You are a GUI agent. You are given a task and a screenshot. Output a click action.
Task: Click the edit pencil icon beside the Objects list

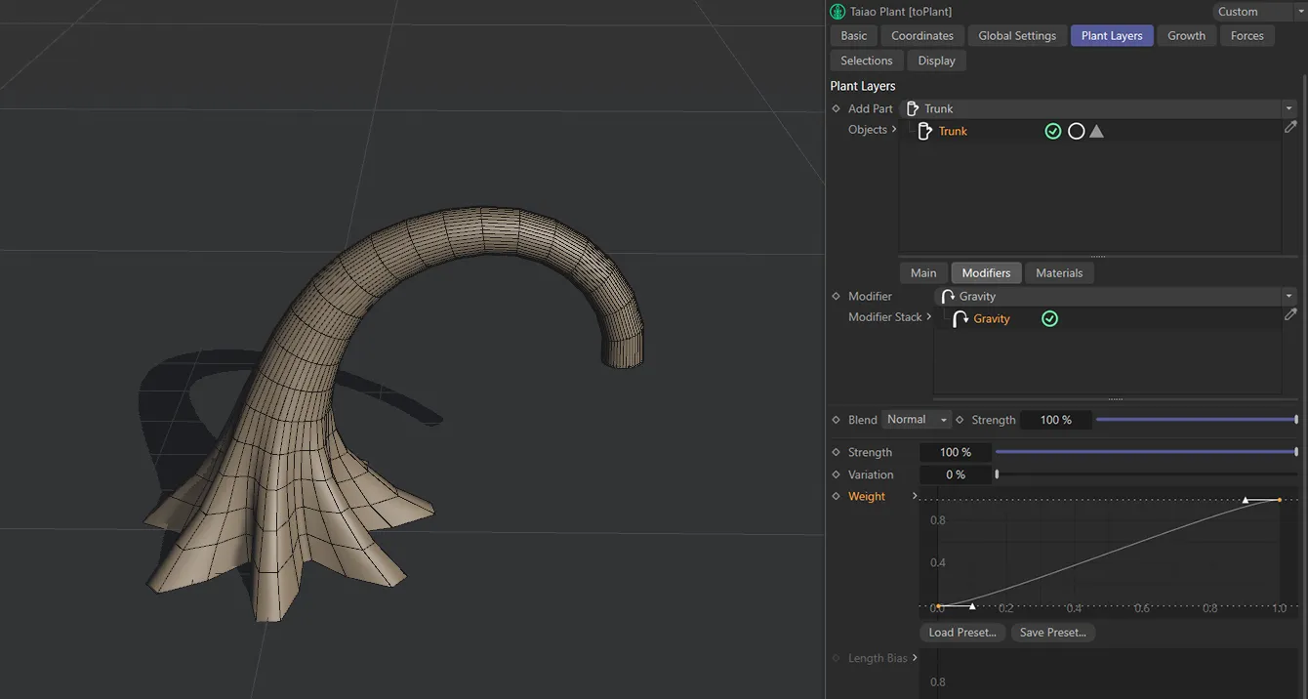(x=1290, y=126)
